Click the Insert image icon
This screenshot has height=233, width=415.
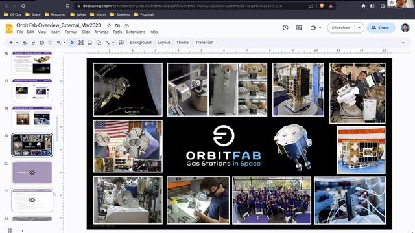click(89, 43)
